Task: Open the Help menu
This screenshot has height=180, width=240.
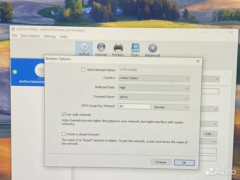Action: 64,37
